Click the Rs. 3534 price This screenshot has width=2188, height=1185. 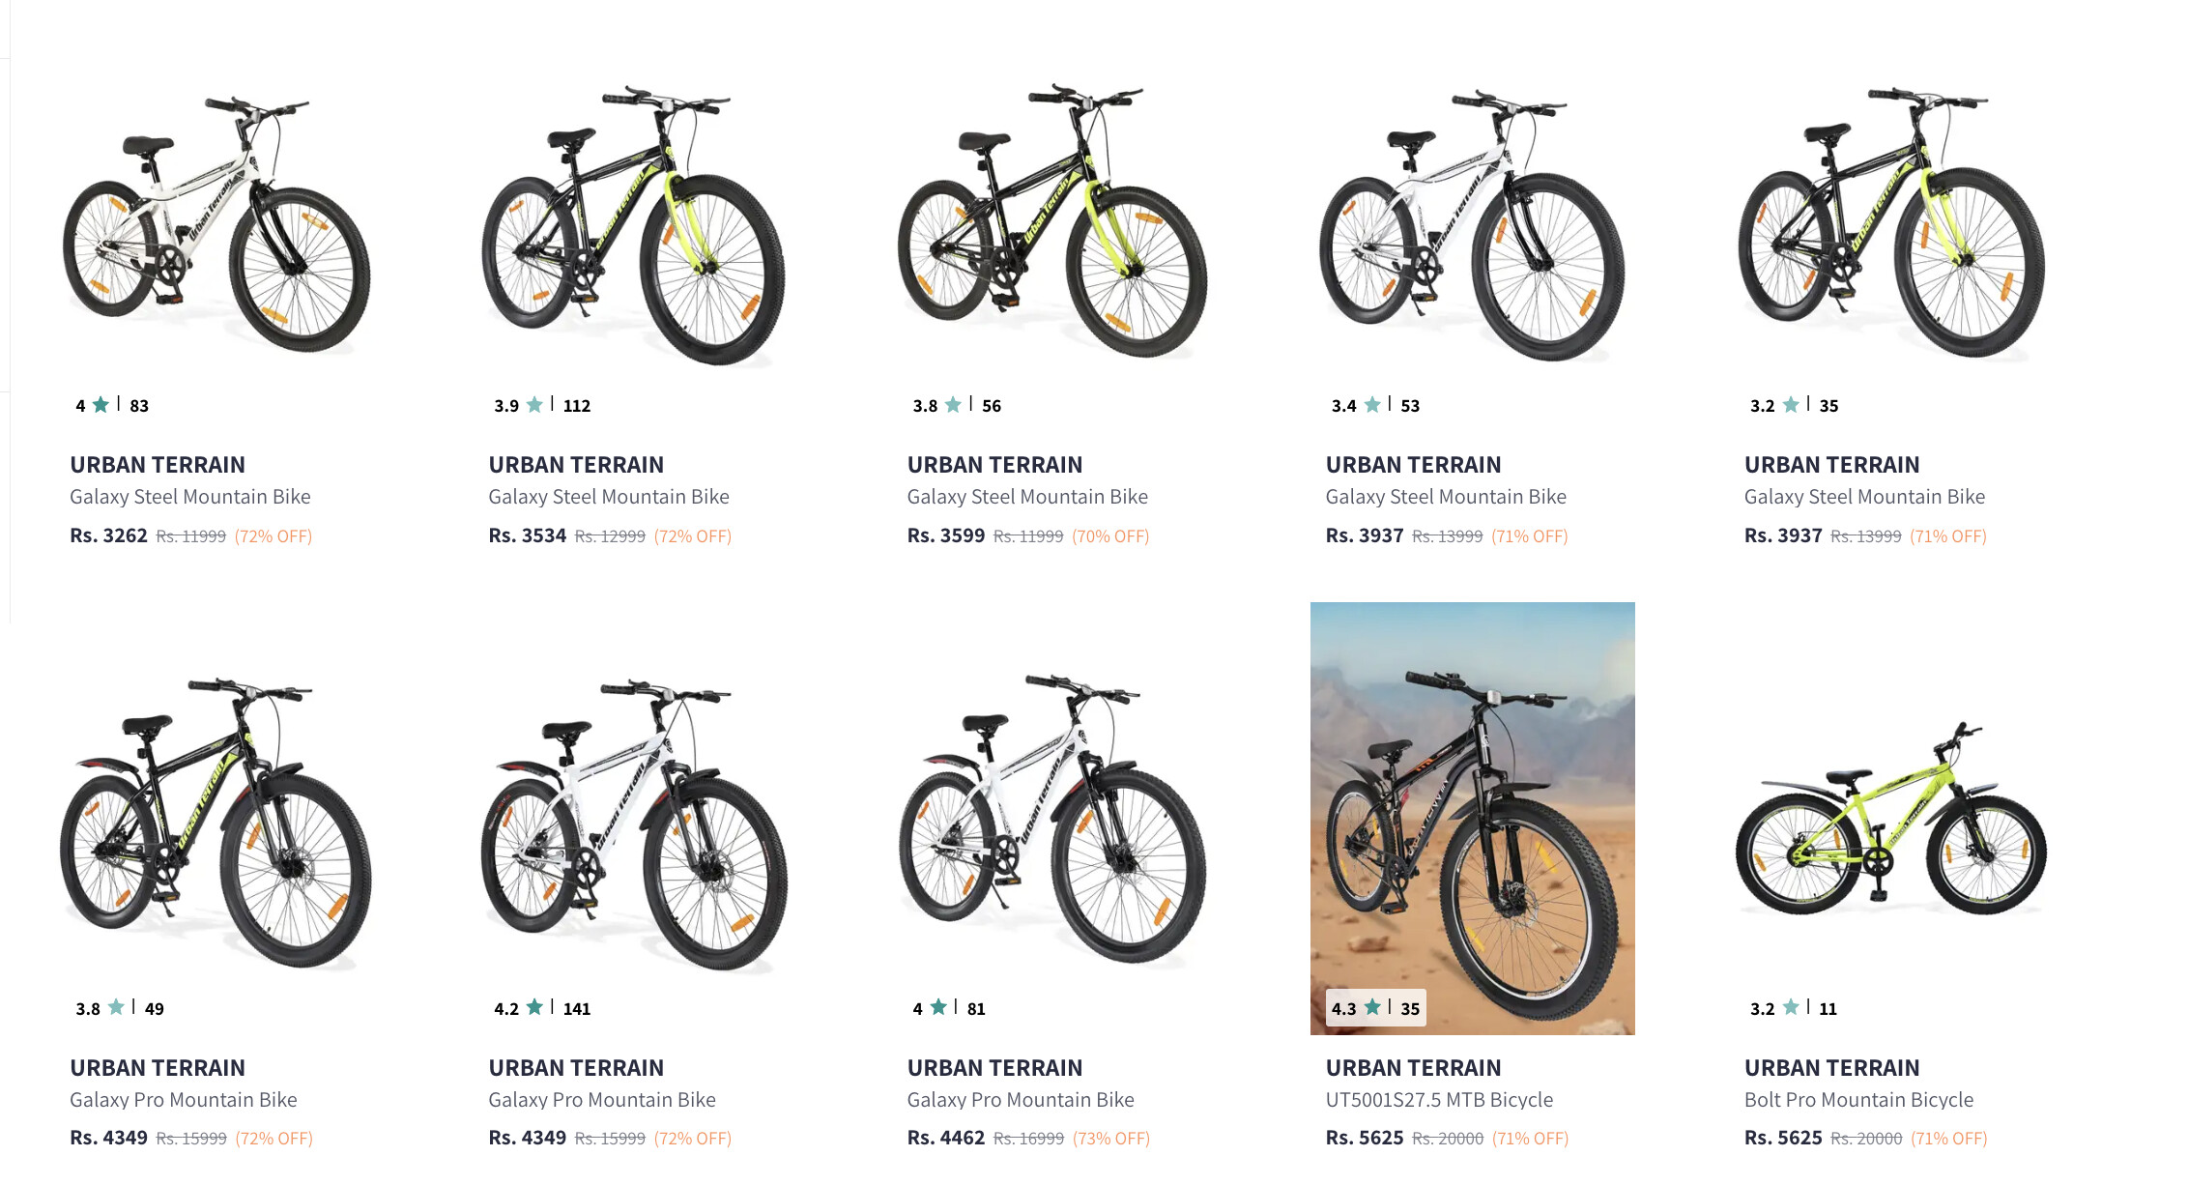tap(527, 536)
